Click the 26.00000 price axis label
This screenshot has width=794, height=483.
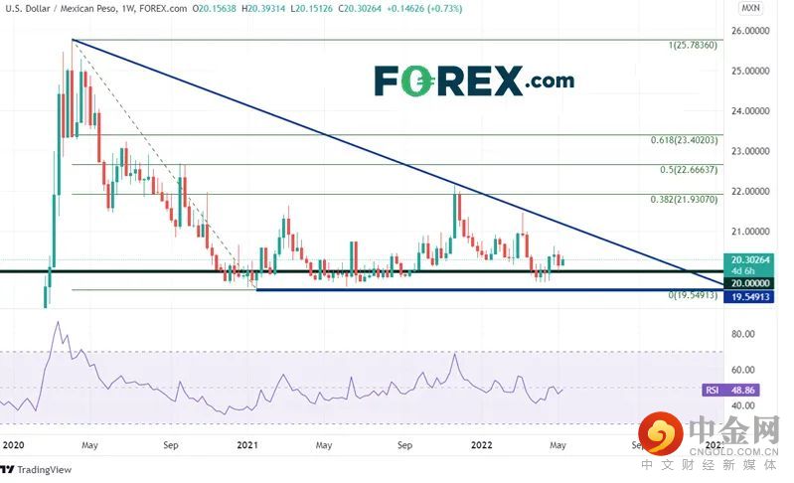[x=750, y=31]
